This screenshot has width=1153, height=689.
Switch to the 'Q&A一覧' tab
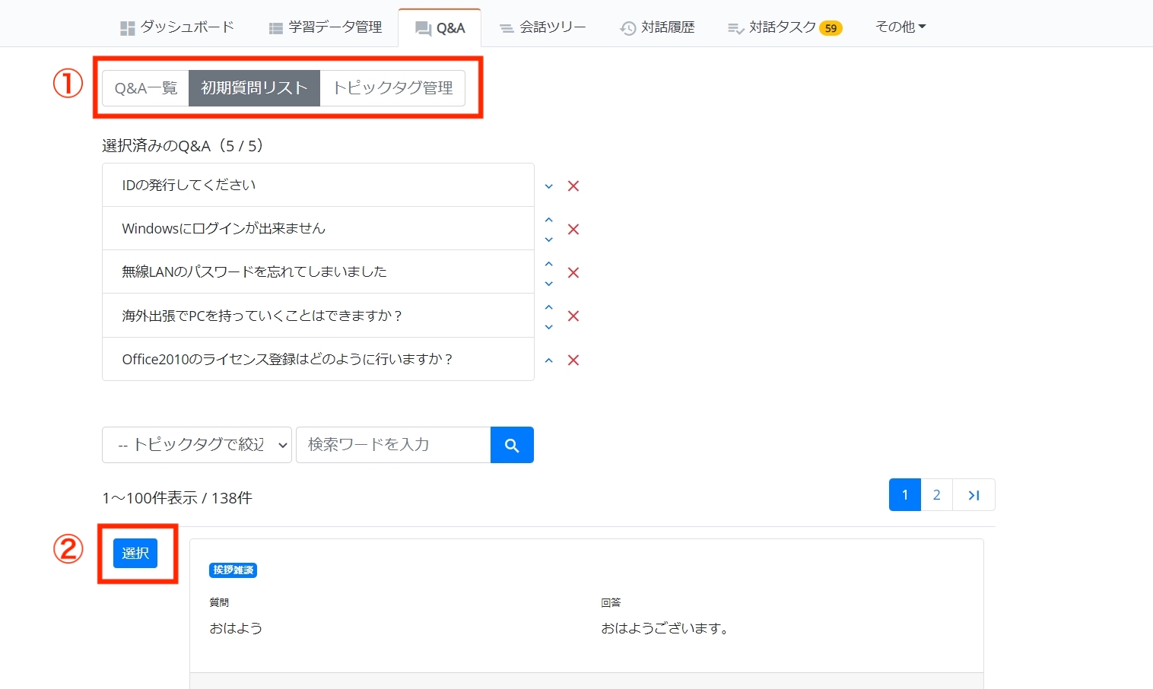146,88
